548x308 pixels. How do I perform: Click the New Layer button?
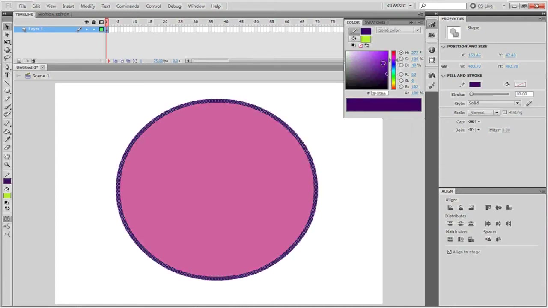[x=19, y=61]
